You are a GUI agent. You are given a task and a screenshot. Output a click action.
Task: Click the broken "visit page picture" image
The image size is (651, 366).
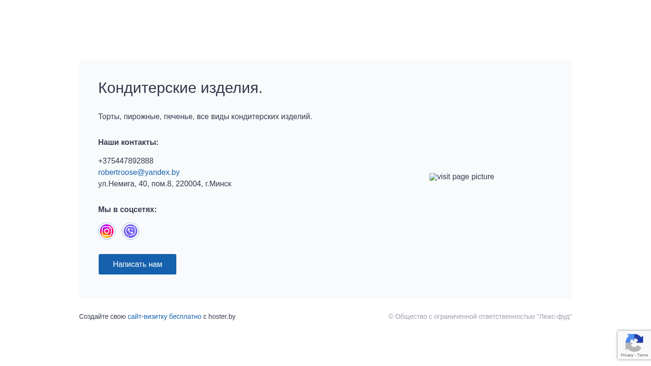point(461,177)
